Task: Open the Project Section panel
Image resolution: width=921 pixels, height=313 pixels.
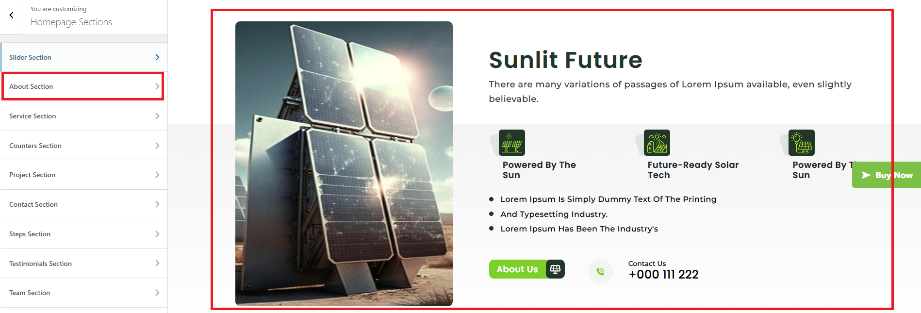Action: 84,175
